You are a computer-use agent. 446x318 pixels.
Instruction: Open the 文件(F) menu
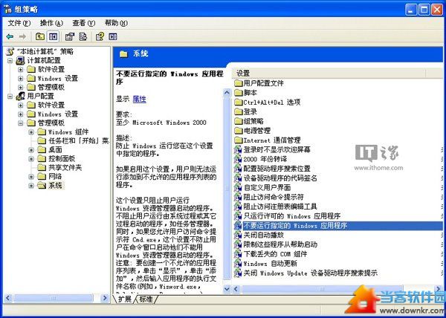tap(19, 23)
